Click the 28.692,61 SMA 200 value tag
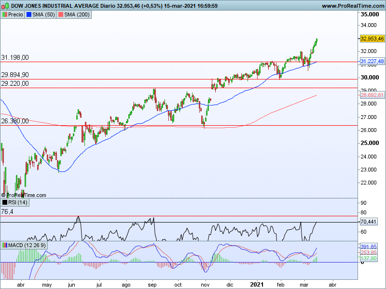The width and height of the screenshot is (386, 289). 372,95
